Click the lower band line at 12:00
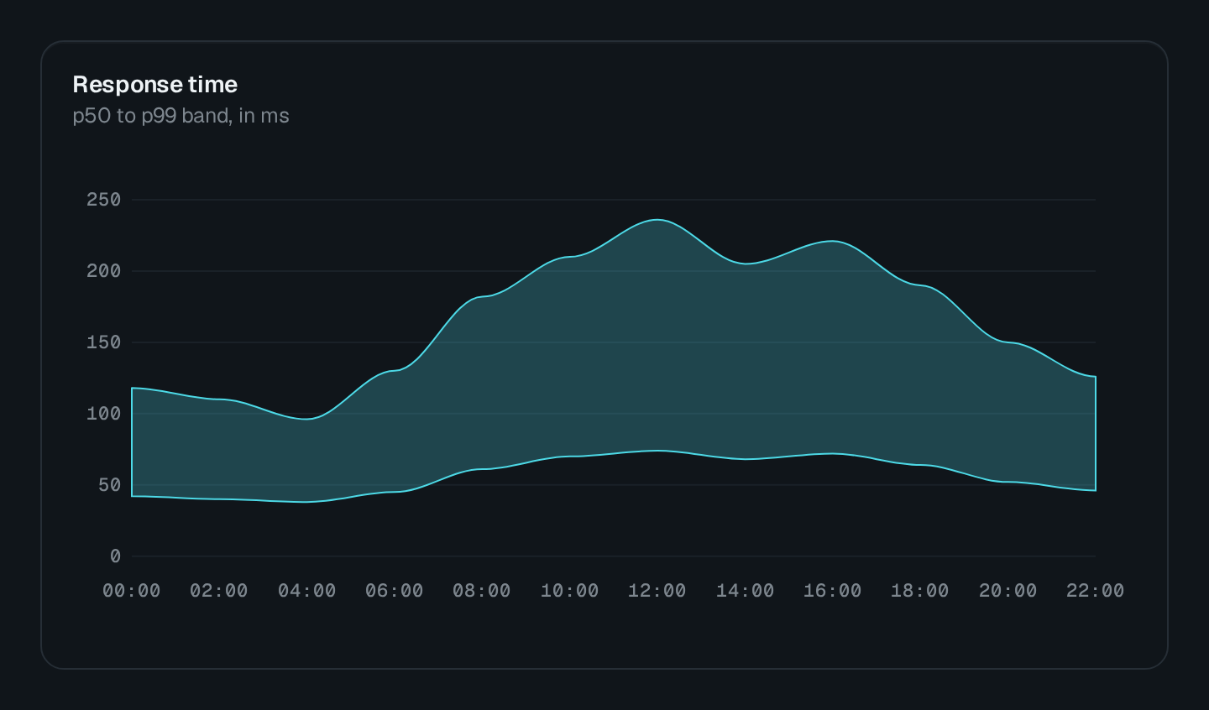Image resolution: width=1209 pixels, height=710 pixels. 657,451
